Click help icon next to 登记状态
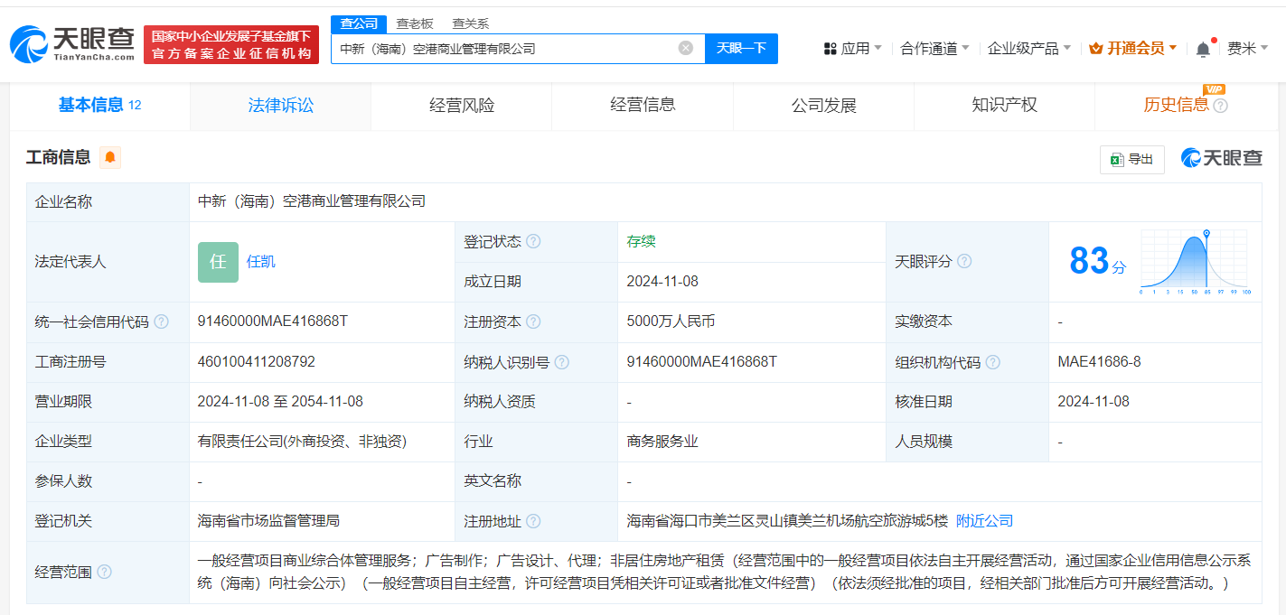Viewport: 1286px width, 615px height. (x=533, y=242)
